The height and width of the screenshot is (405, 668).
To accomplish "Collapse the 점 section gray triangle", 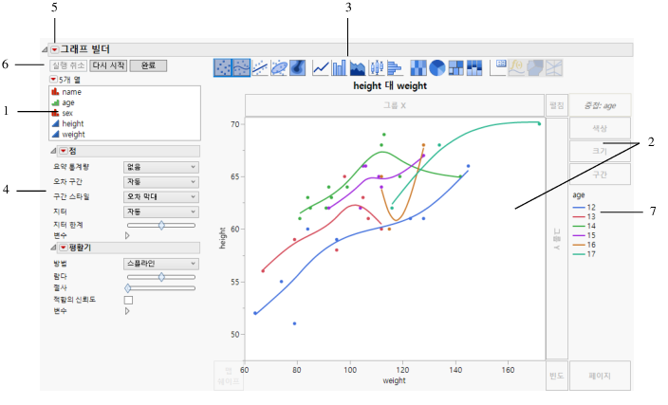I will click(x=53, y=151).
